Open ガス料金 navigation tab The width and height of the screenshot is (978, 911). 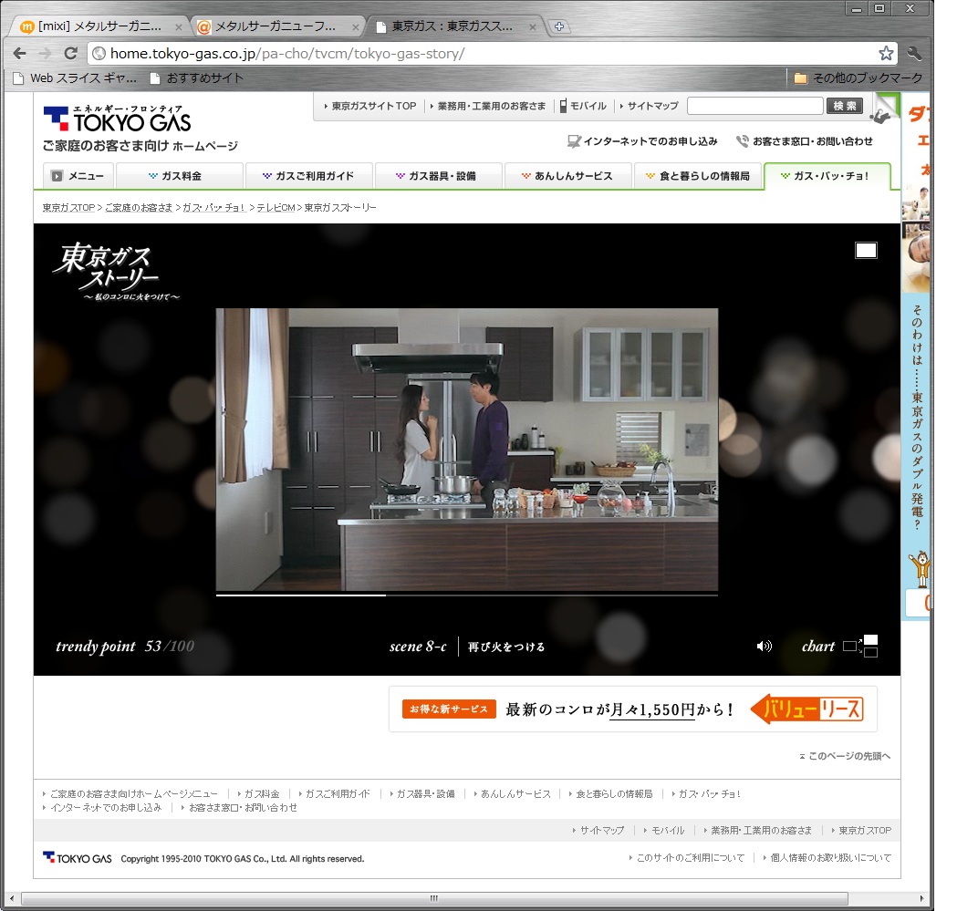[x=180, y=176]
